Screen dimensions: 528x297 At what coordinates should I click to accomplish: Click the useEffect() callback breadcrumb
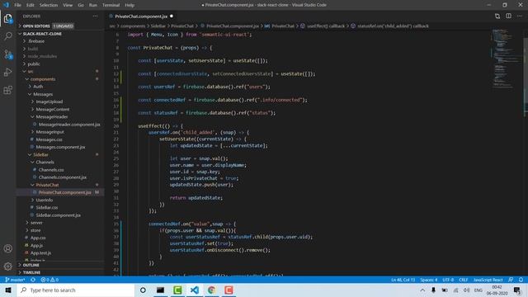pos(326,26)
